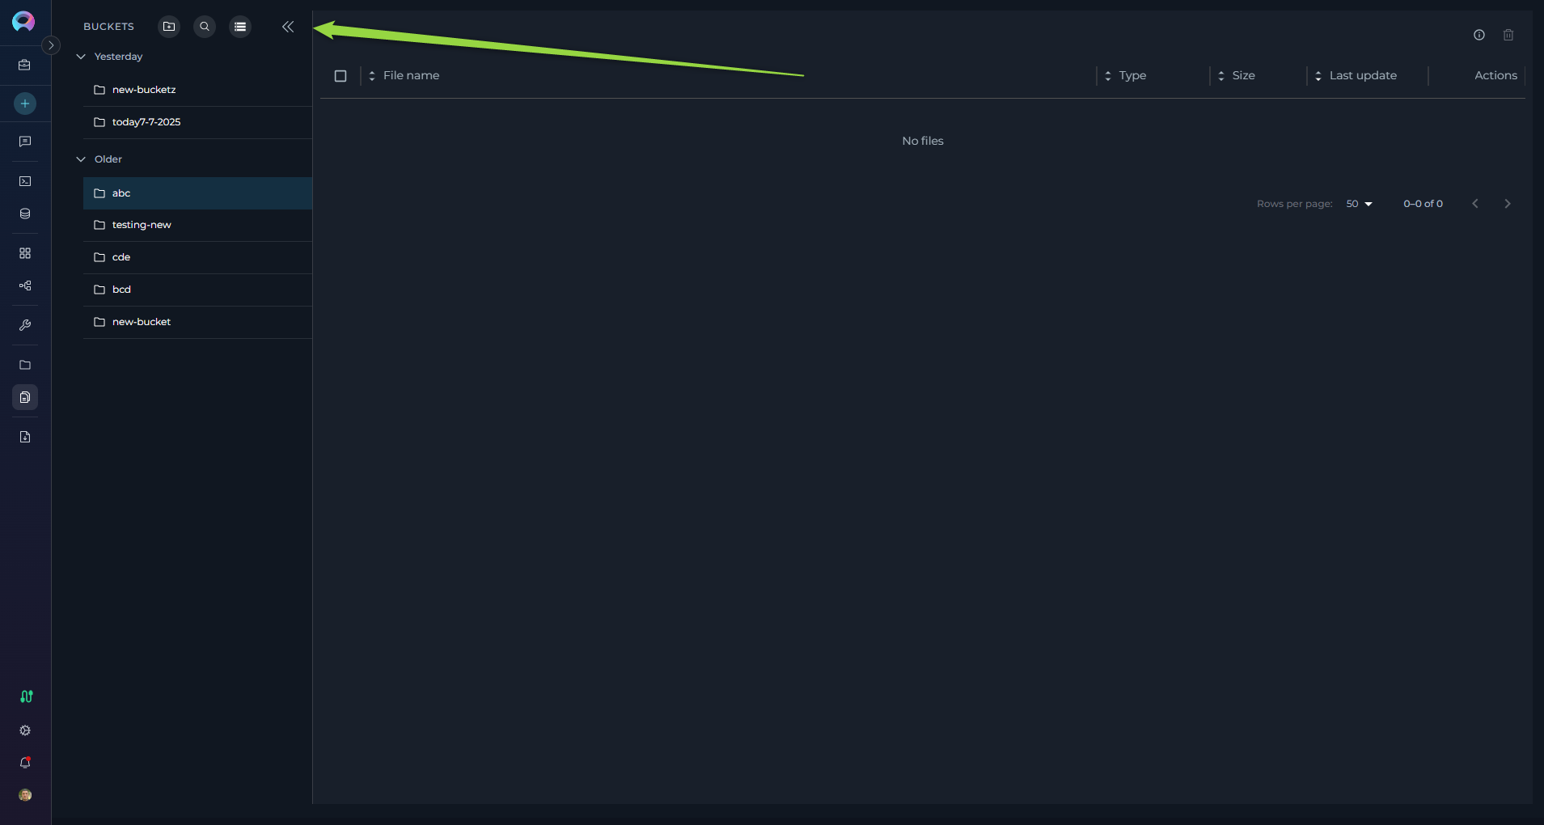Select the testing-new bucket
Viewport: 1544px width, 825px height.
click(197, 225)
